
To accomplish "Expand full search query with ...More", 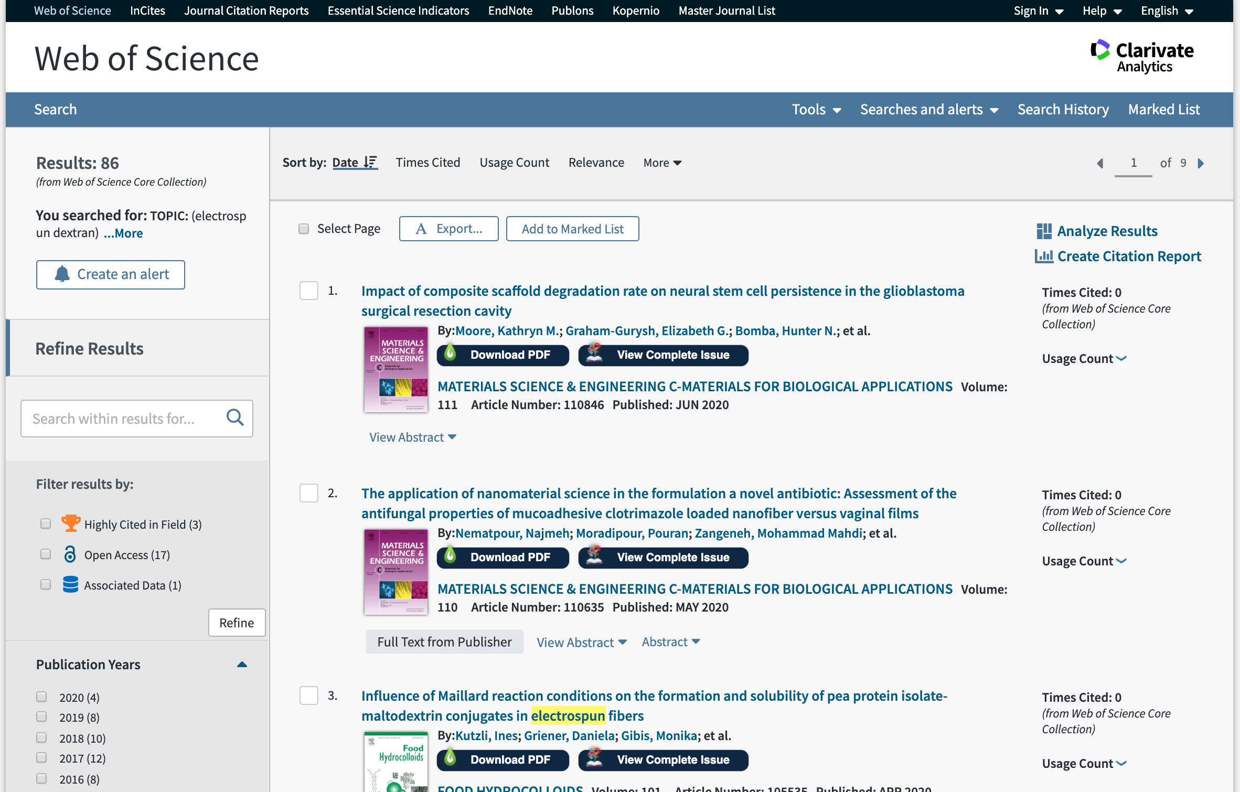I will (123, 233).
